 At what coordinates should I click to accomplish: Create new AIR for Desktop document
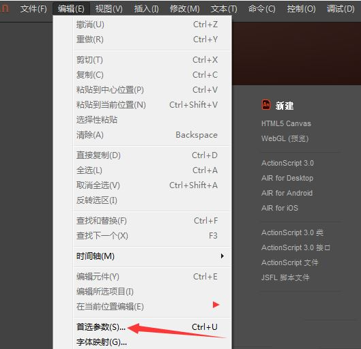(287, 178)
